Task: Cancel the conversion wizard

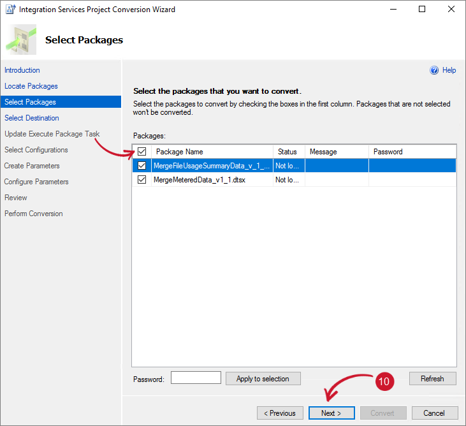Action: [x=435, y=413]
